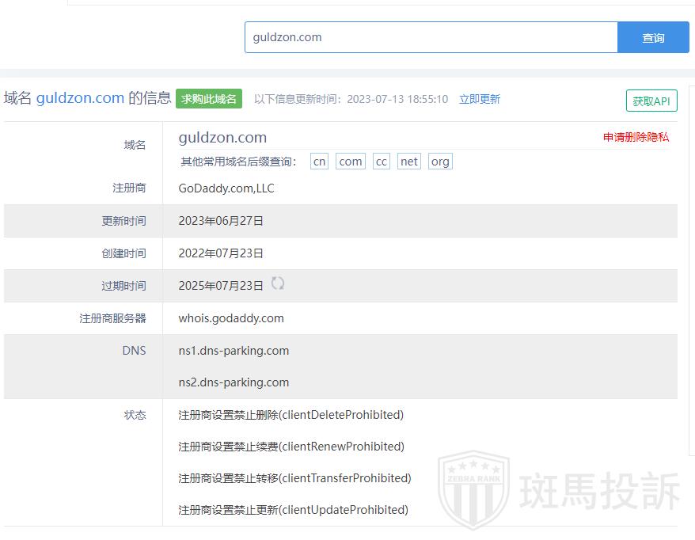Click the expiry date 2025年07月23日
Image resolution: width=695 pixels, height=540 pixels.
tap(221, 286)
